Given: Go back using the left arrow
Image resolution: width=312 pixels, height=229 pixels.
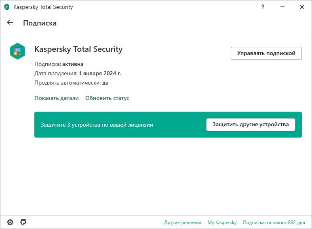Looking at the screenshot, I should click(10, 23).
